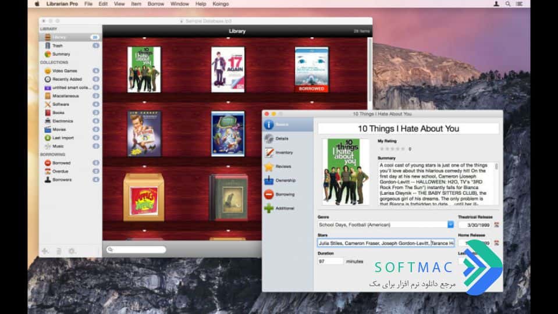
Task: Click the gear action button below the sidebar
Action: coord(72,251)
